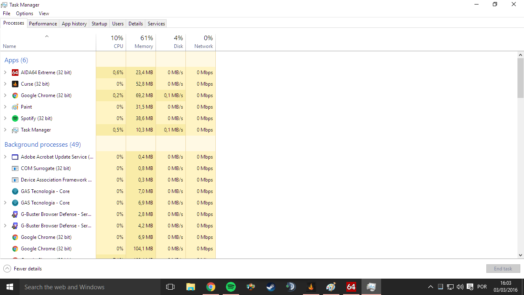Open the network icon in system tray
The height and width of the screenshot is (295, 524).
tap(450, 287)
